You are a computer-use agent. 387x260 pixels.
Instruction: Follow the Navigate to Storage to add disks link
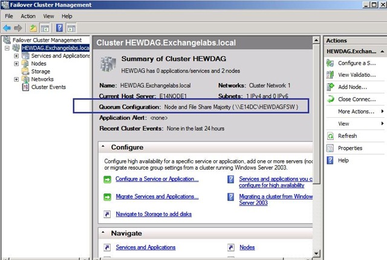154,214
